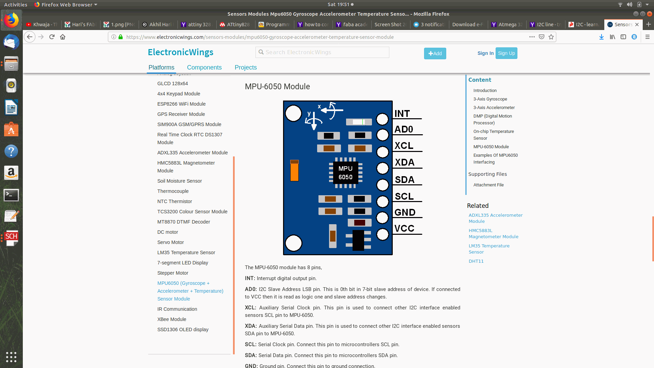Save page to Pocket icon
654x368 pixels.
pos(542,37)
